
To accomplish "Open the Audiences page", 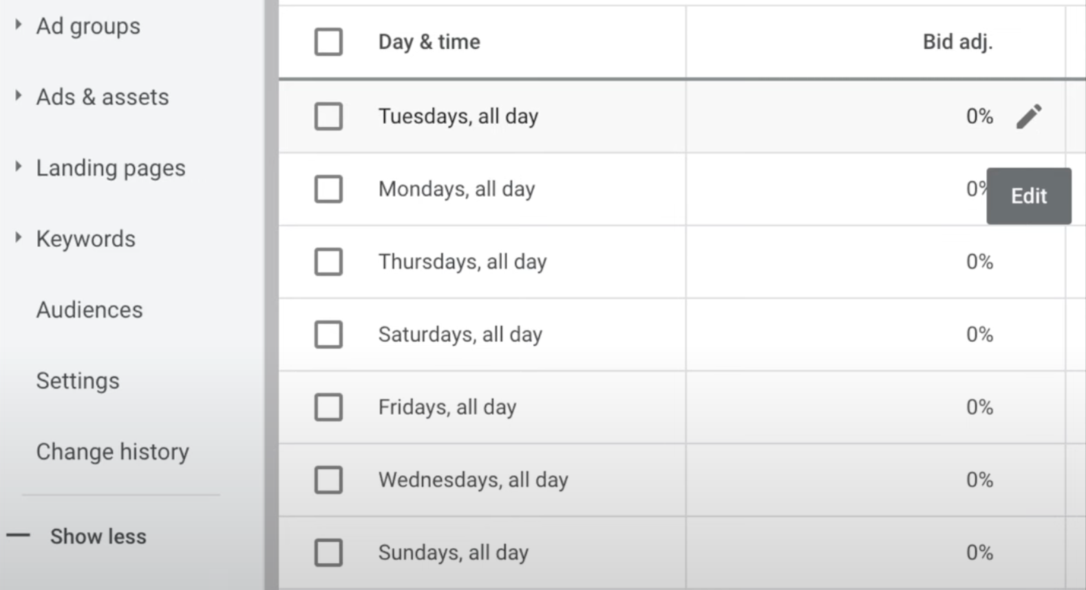I will 89,310.
